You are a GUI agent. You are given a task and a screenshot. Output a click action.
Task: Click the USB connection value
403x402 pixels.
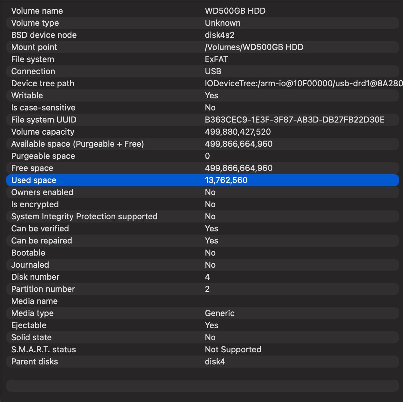[213, 71]
